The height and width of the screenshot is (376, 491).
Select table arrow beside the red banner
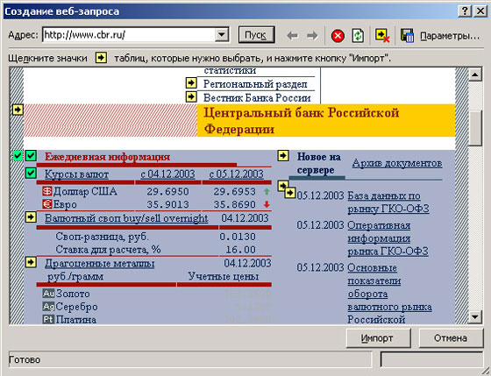[x=18, y=110]
